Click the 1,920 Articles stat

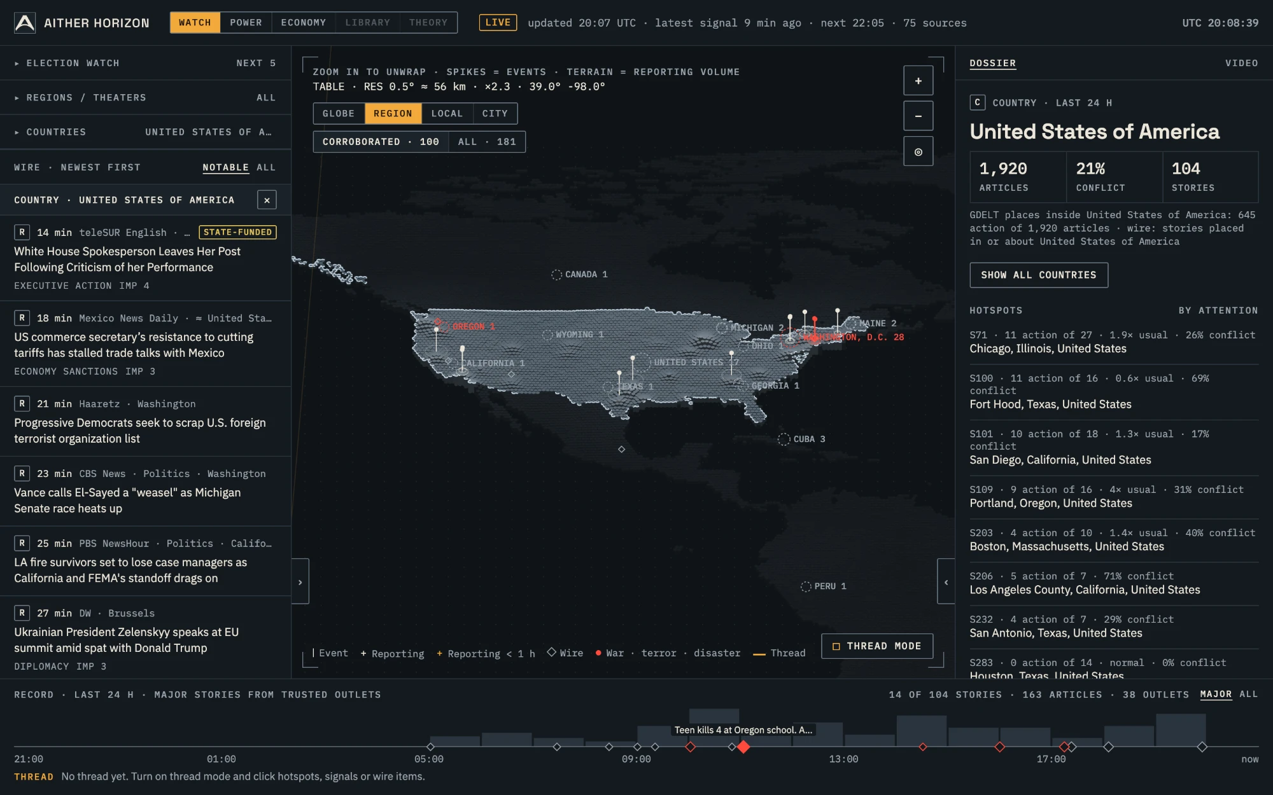[1018, 177]
